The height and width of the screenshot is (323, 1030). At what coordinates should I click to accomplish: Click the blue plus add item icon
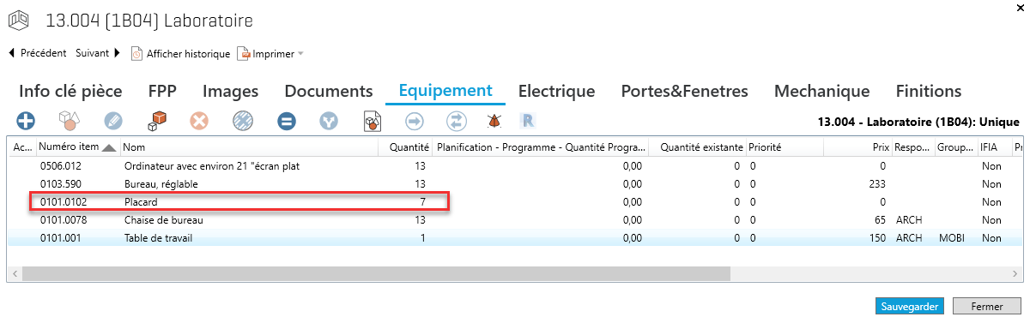[x=26, y=122]
